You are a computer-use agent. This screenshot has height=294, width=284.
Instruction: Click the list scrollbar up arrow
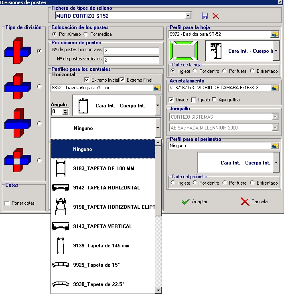pyautogui.click(x=158, y=142)
